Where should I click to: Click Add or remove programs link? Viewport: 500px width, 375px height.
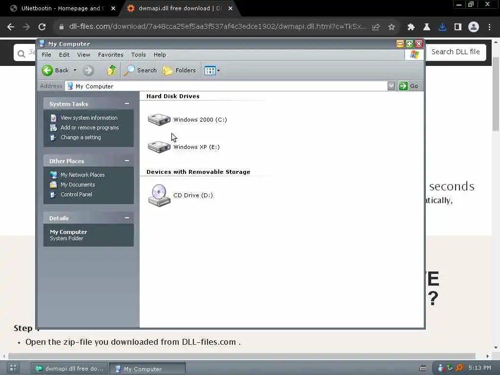tap(90, 127)
